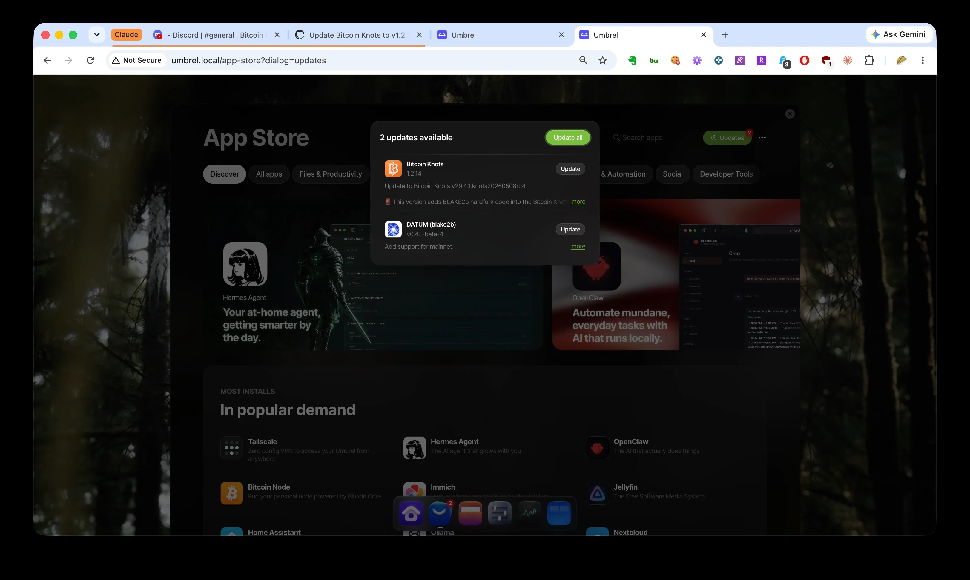The width and height of the screenshot is (970, 580).
Task: Open the tab search chevron dropdown
Action: pyautogui.click(x=96, y=35)
